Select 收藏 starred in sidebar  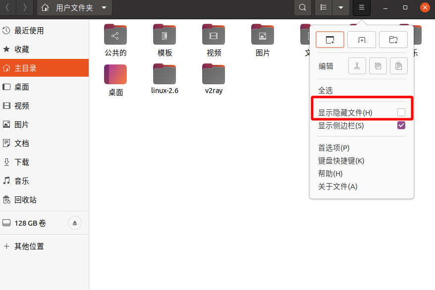[x=45, y=49]
